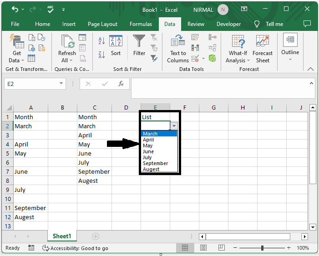Click vertical scrollbar down arrow
This screenshot has width=319, height=256.
(313, 227)
